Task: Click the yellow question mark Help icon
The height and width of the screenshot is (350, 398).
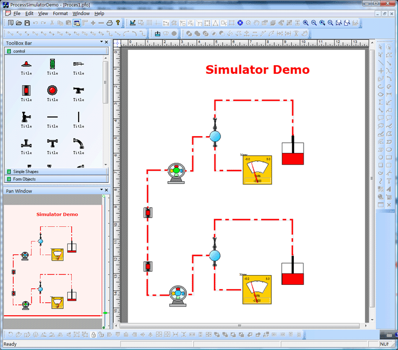Action: point(117,23)
